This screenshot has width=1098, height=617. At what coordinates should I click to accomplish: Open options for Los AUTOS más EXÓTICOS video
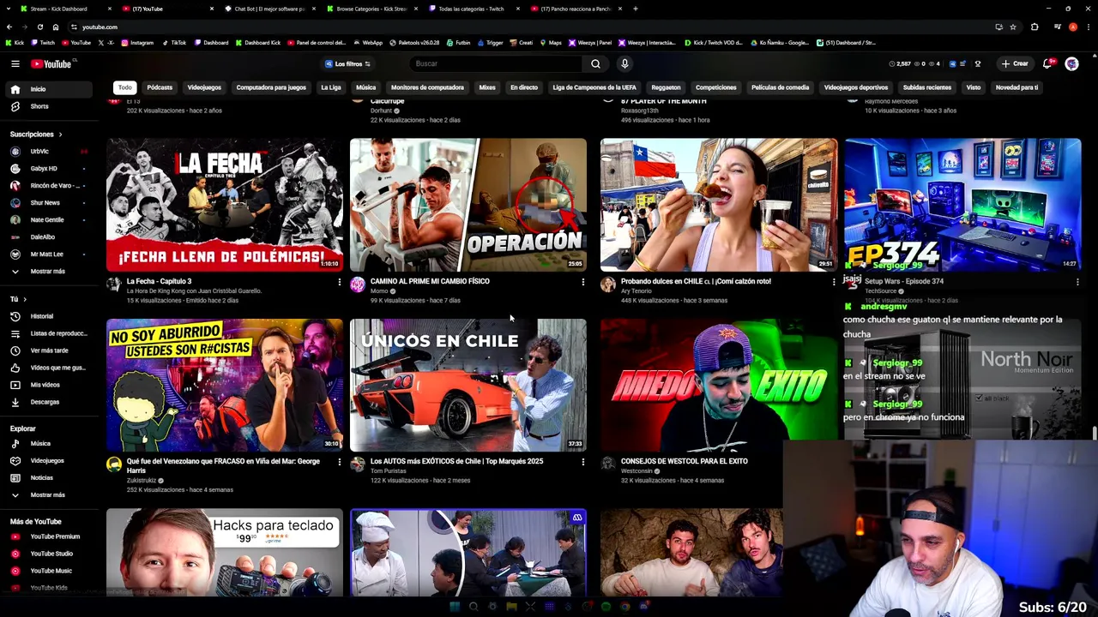pos(582,462)
